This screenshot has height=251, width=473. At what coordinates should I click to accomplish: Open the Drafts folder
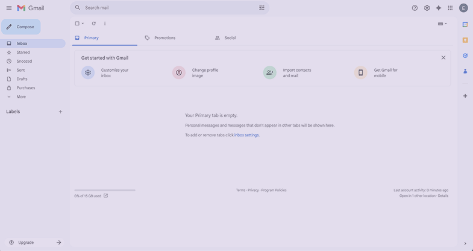(33, 79)
